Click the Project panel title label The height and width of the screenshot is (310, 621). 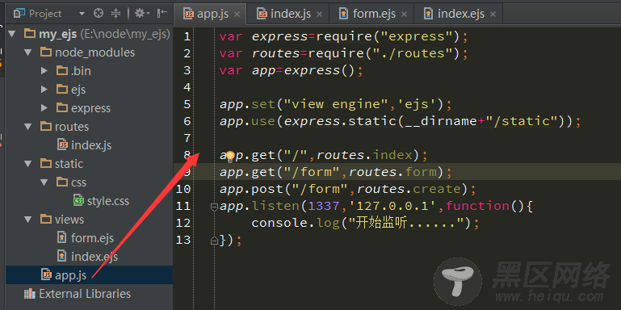click(x=45, y=14)
